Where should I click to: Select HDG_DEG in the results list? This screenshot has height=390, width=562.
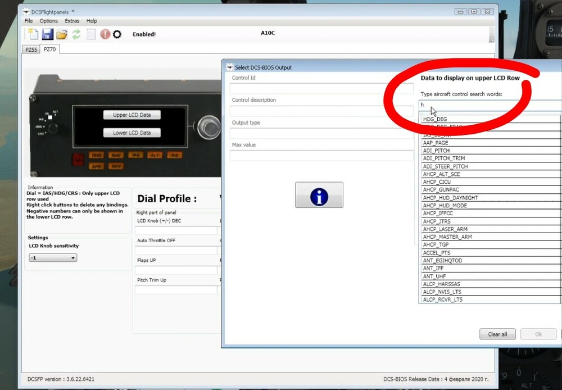click(490, 119)
